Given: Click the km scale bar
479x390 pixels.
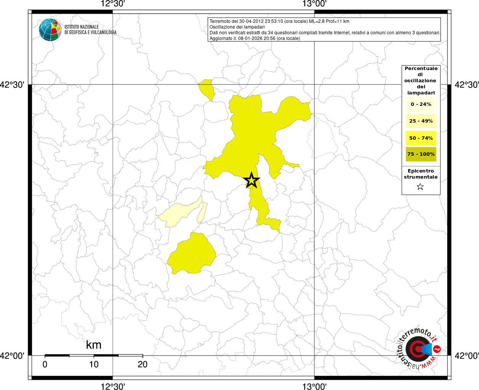Looking at the screenshot, I should 94,355.
